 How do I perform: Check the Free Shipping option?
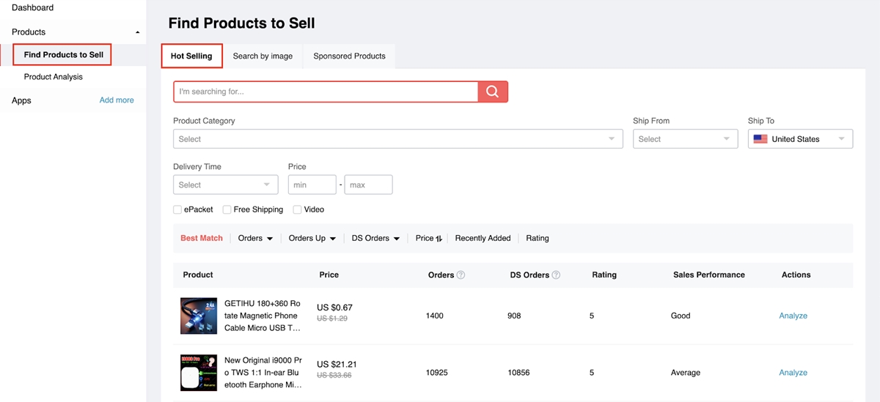(227, 209)
